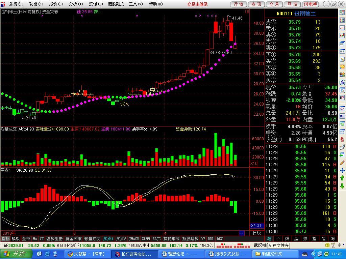Select the 筹 tab in quote panel
This screenshot has height=259, width=346.
click(333, 239)
